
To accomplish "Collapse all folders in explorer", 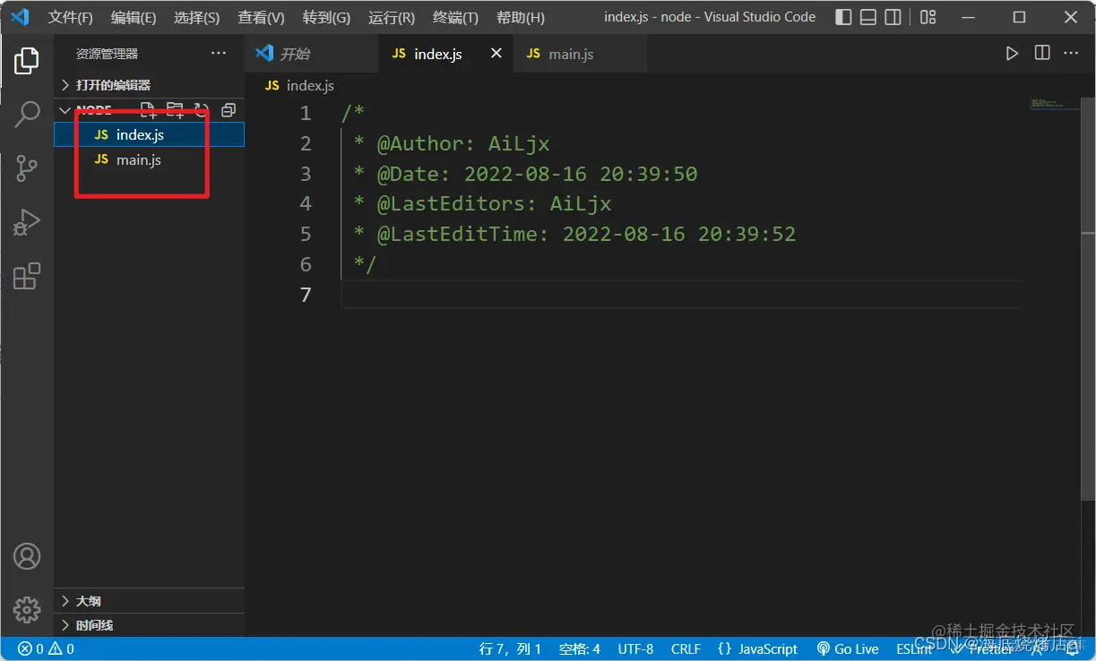I will coord(229,110).
